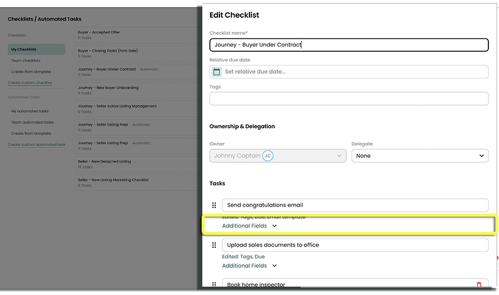The width and height of the screenshot is (499, 295).
Task: Open the Delegate dropdown showing None
Action: pos(419,156)
